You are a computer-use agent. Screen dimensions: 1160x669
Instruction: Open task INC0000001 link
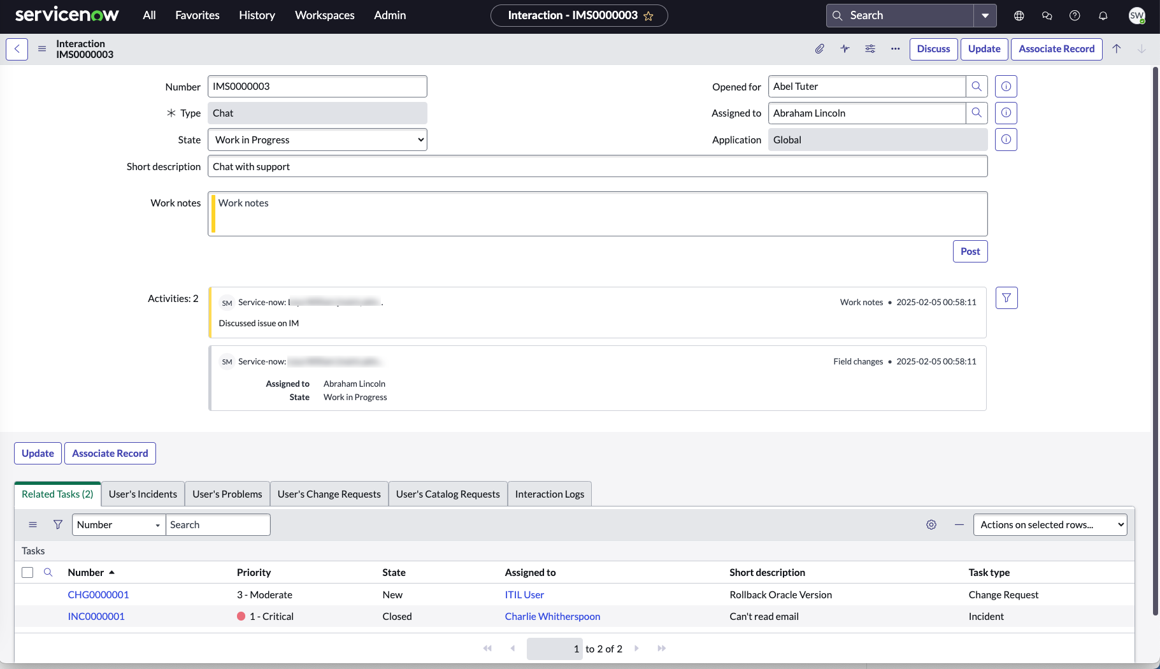point(96,617)
